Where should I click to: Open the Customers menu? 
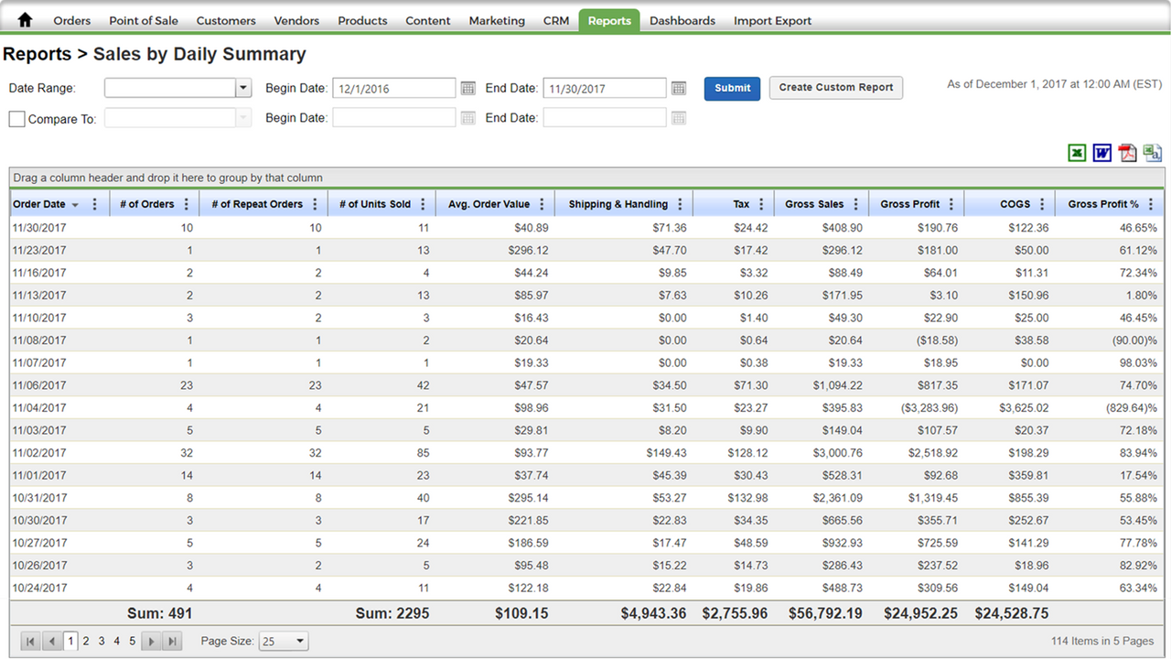click(x=226, y=20)
